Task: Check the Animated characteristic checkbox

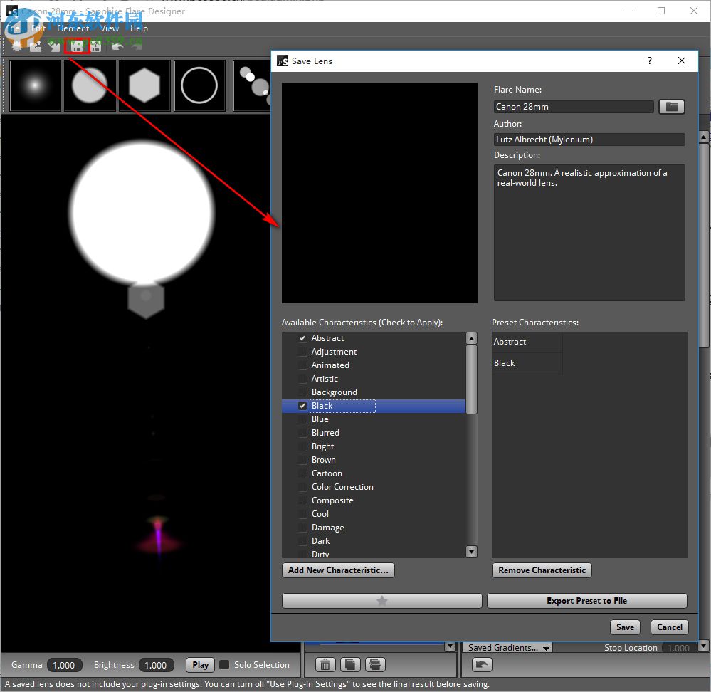Action: coord(302,365)
